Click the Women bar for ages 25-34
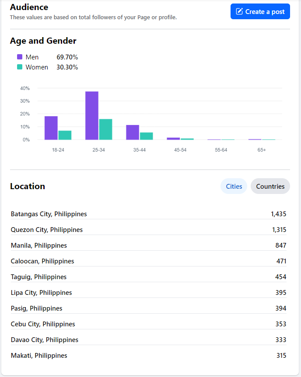The width and height of the screenshot is (301, 377). coord(105,129)
